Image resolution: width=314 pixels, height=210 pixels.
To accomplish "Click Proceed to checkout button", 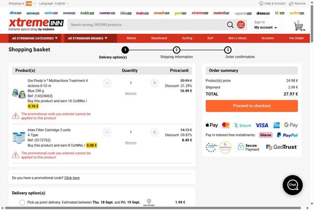I will pos(252,106).
